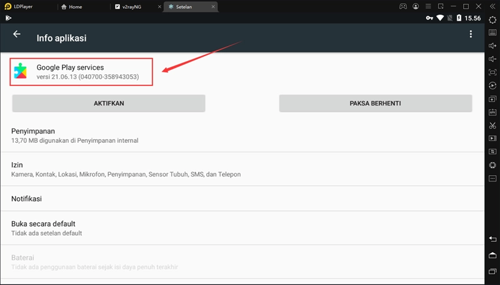Close the v2rayNG tab
This screenshot has height=285, width=500.
tap(159, 7)
